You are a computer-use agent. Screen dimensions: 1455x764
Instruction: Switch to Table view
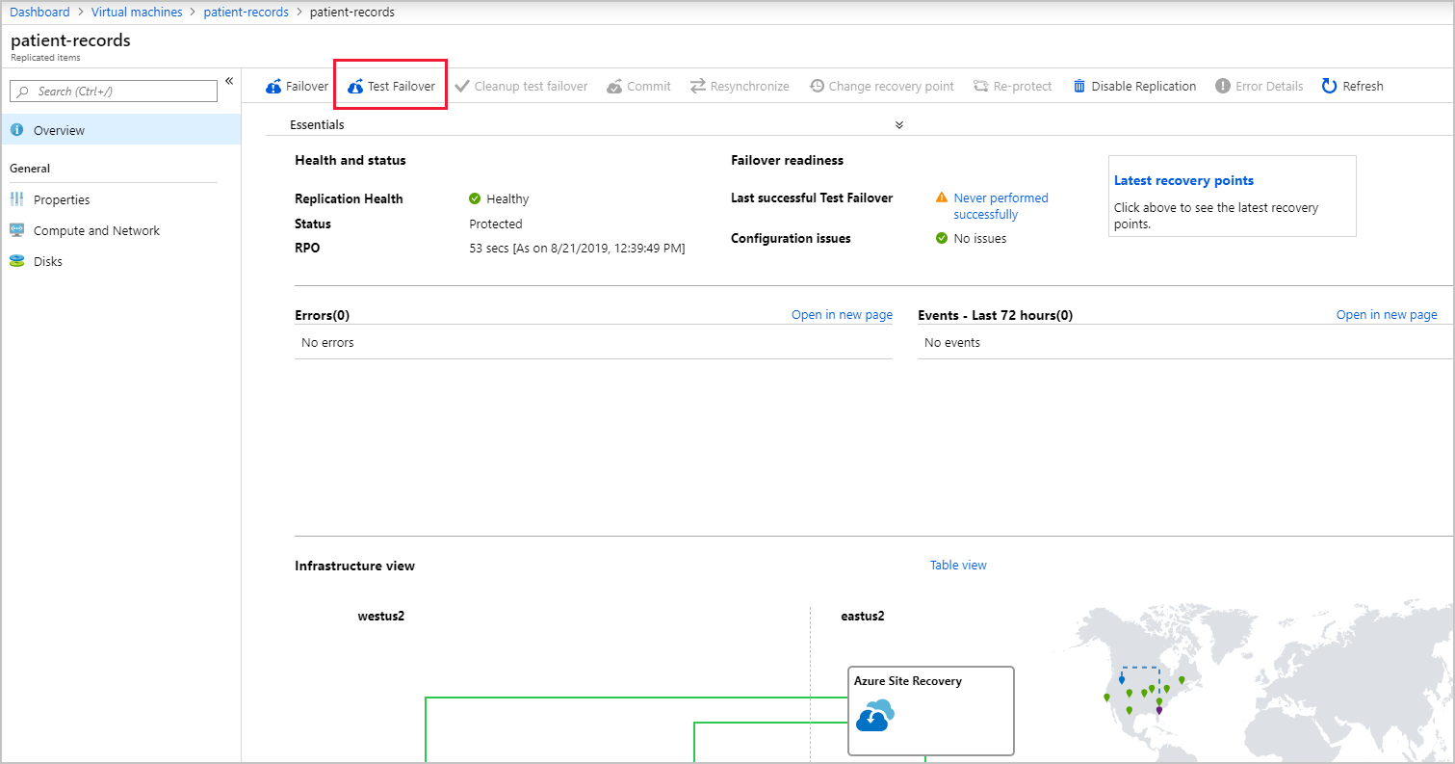[958, 566]
